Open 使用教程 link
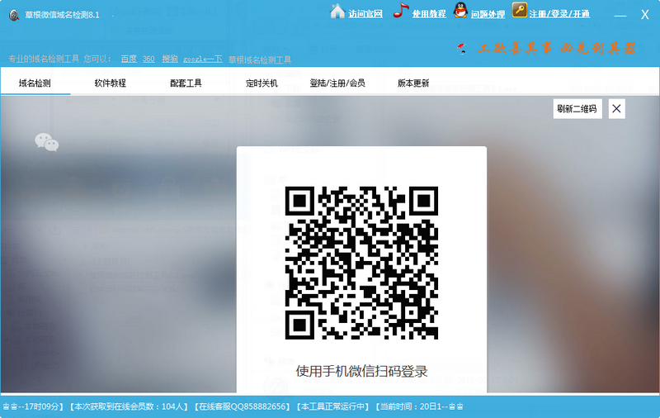 point(429,14)
